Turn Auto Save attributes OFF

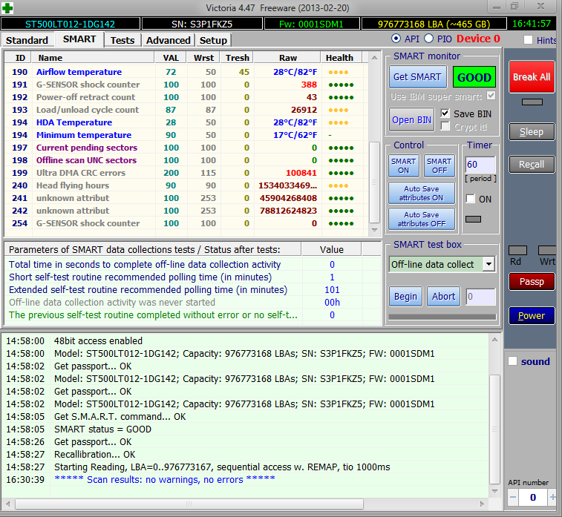coord(421,219)
